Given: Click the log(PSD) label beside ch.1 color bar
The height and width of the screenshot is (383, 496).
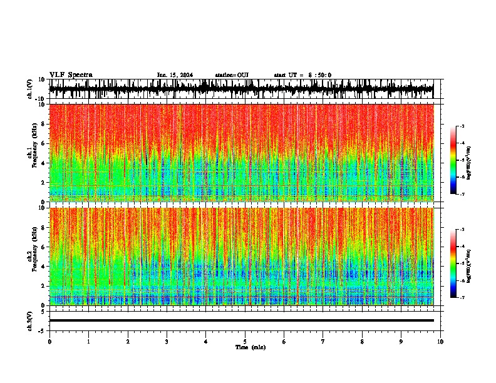Looking at the screenshot, I should (469, 163).
